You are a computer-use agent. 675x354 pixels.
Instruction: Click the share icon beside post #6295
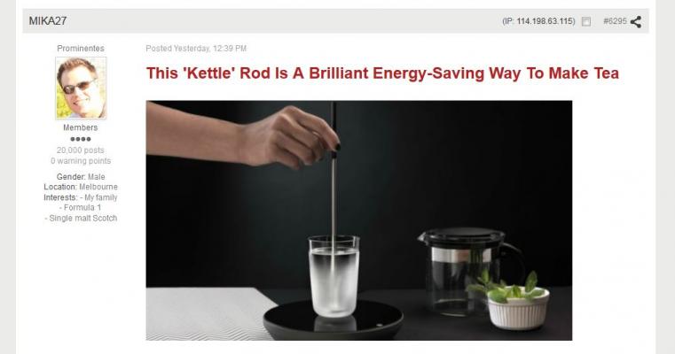636,21
